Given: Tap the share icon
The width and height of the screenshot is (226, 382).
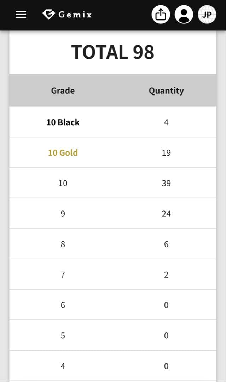Looking at the screenshot, I should tap(161, 15).
